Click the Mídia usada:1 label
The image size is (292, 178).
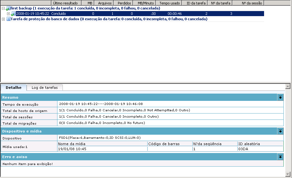[x=15, y=147]
